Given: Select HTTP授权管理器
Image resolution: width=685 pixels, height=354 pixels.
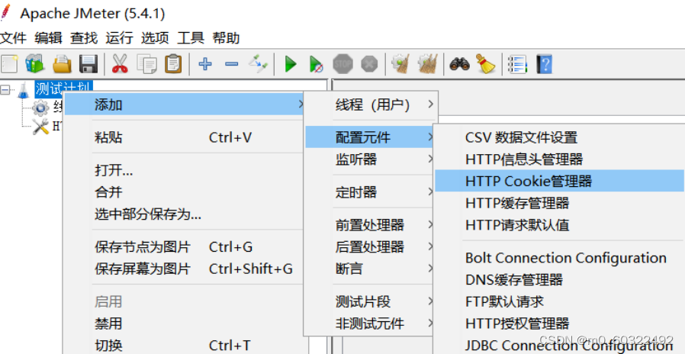Looking at the screenshot, I should 559,323.
